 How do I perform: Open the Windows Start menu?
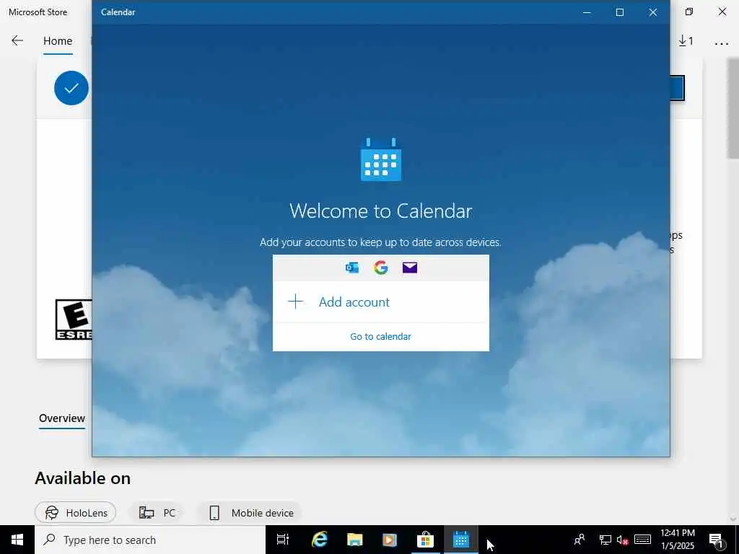tap(17, 540)
